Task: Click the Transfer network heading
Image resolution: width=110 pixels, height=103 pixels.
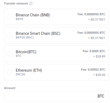Action: click(x=16, y=3)
